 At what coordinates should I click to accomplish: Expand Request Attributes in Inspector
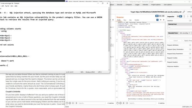179,45
